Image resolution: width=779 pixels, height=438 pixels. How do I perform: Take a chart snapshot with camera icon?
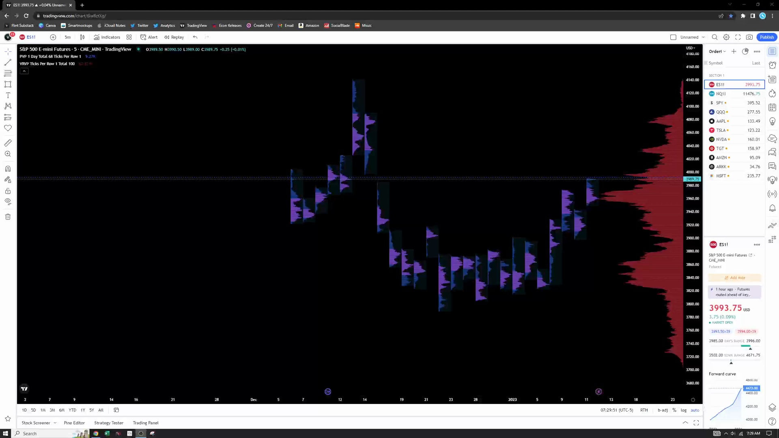[749, 37]
